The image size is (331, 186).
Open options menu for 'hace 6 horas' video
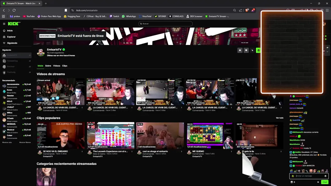tap(82, 107)
